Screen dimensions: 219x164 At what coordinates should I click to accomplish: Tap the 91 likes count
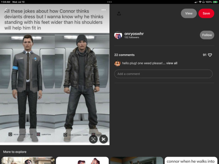click(x=205, y=55)
